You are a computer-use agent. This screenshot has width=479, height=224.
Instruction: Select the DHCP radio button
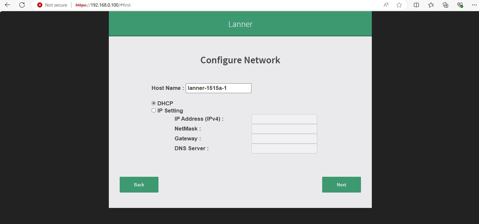[x=154, y=103]
